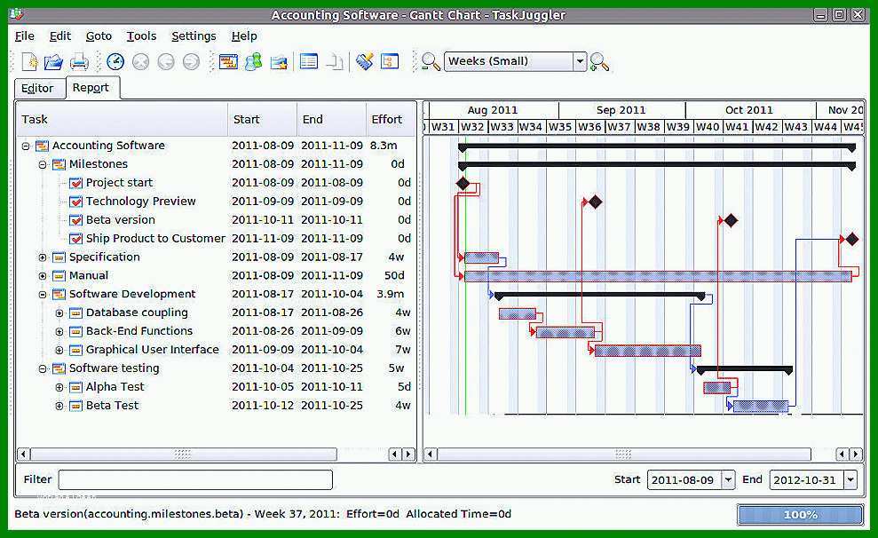Click the printer icon in the toolbar

[79, 61]
